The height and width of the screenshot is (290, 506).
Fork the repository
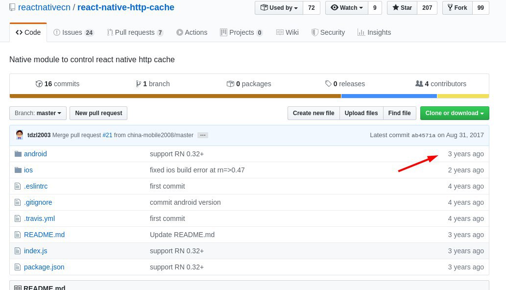(458, 8)
